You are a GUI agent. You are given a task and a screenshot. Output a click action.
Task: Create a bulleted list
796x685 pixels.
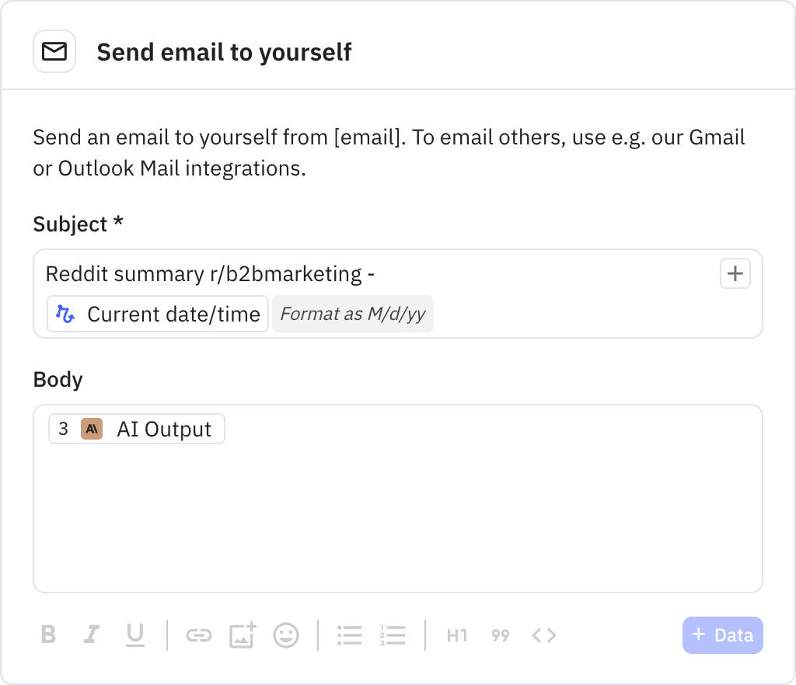coord(349,635)
